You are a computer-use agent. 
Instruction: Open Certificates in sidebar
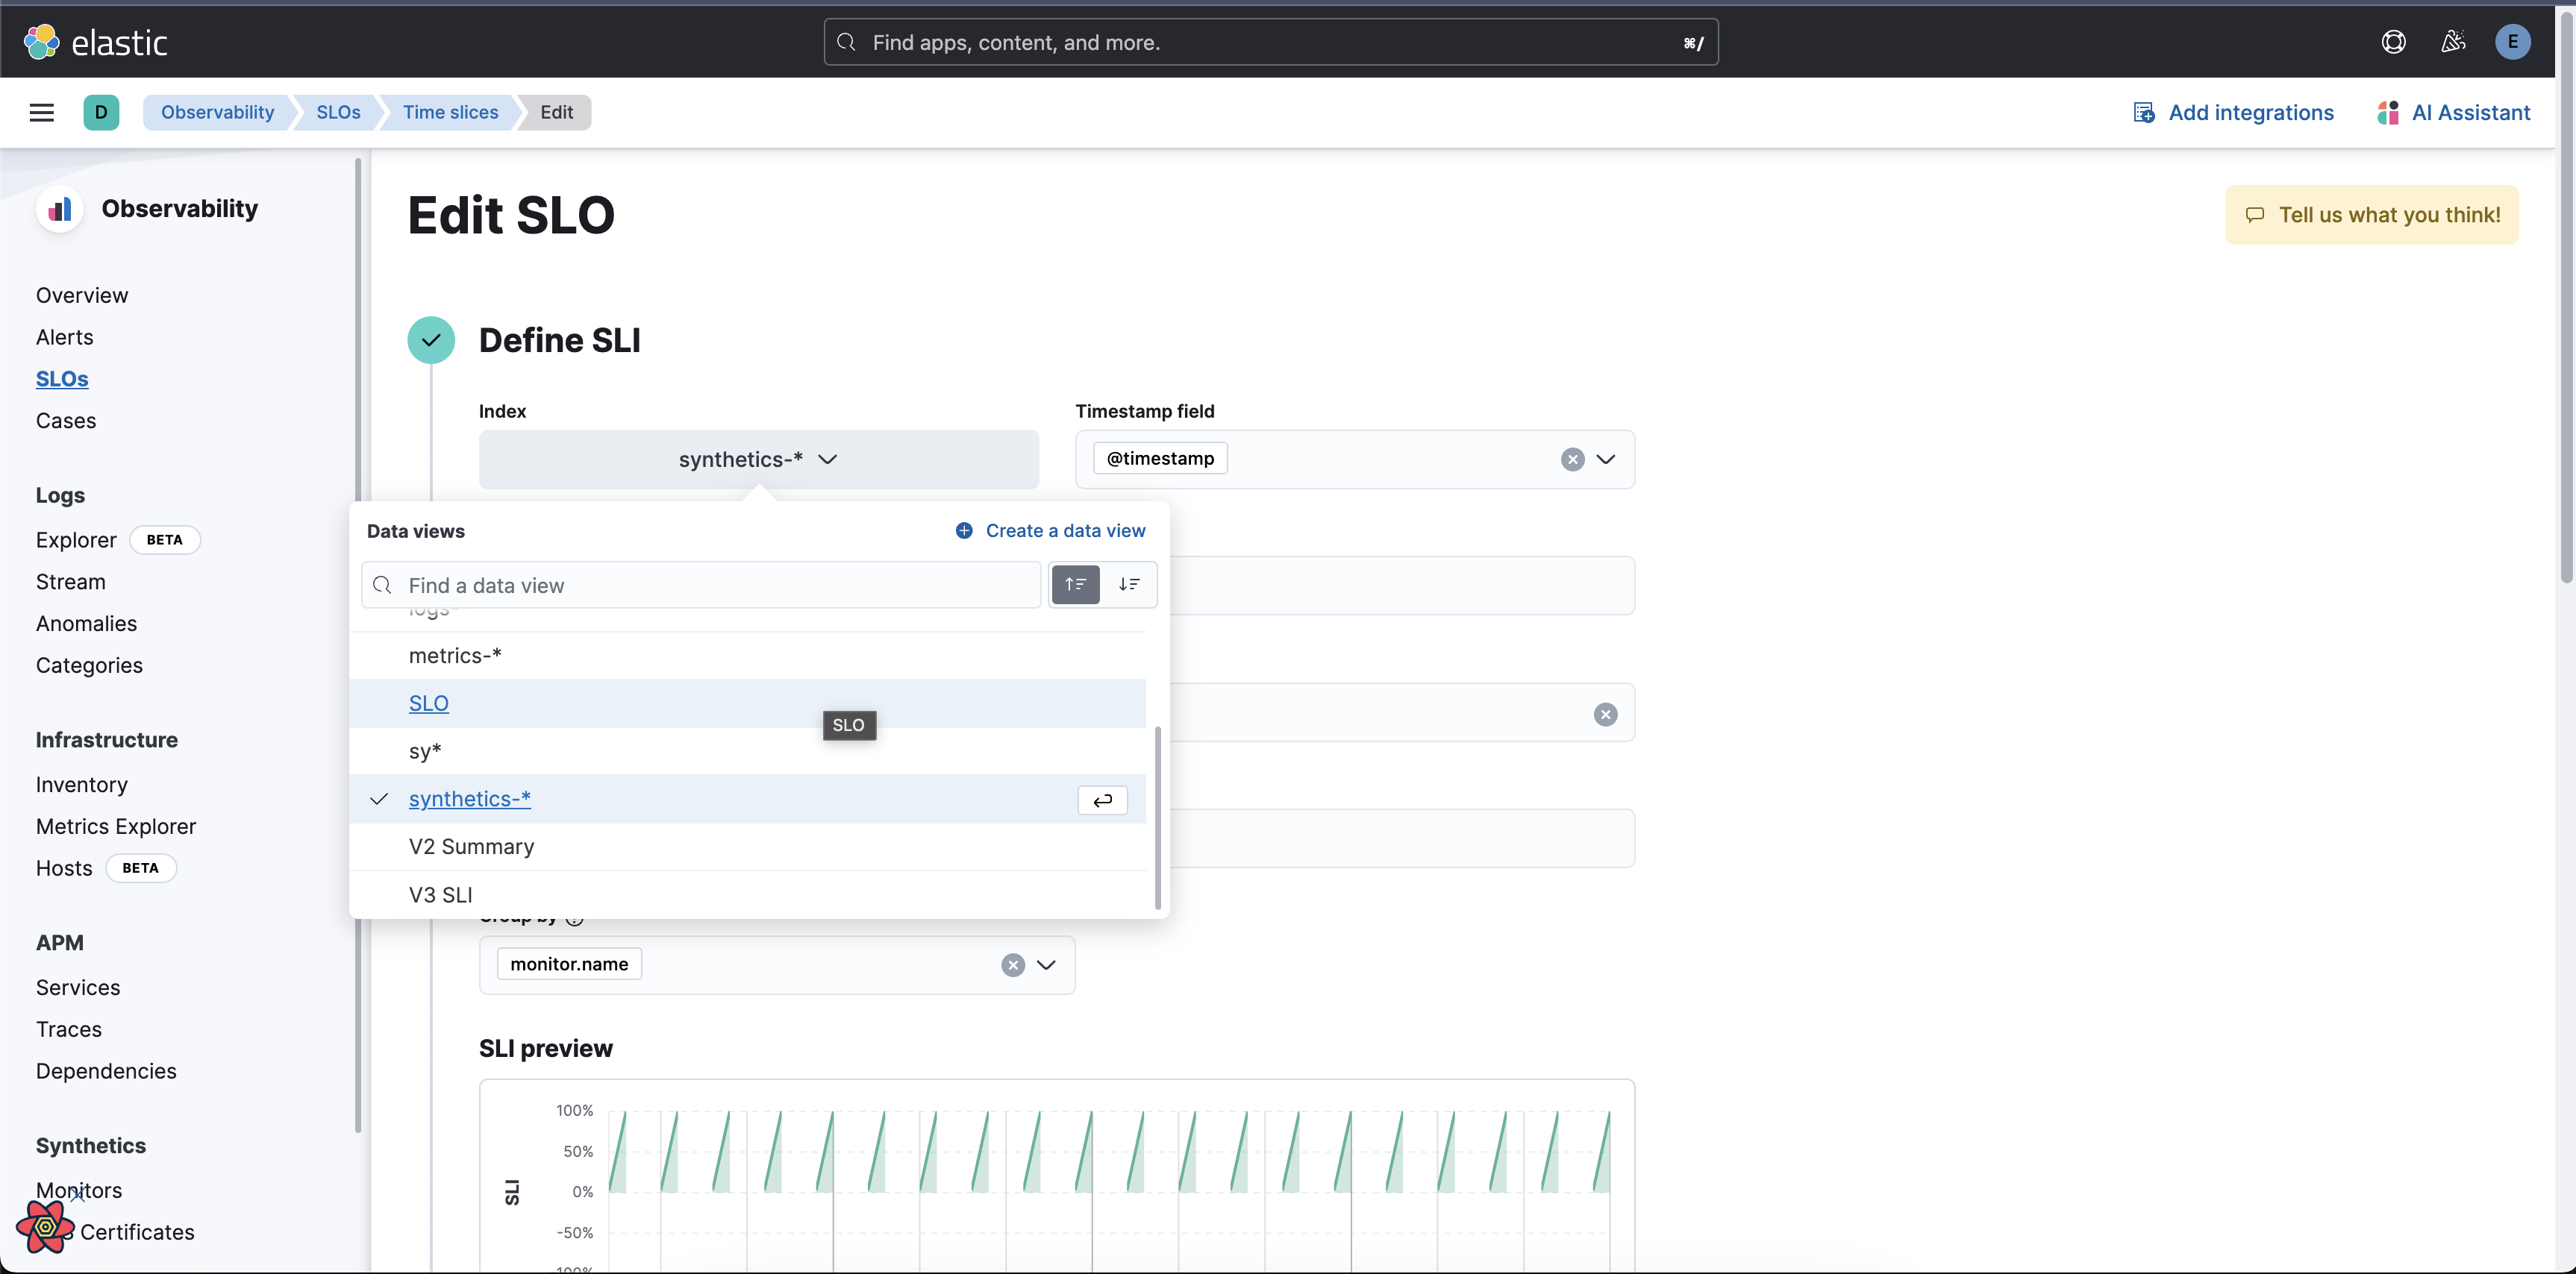[x=137, y=1233]
